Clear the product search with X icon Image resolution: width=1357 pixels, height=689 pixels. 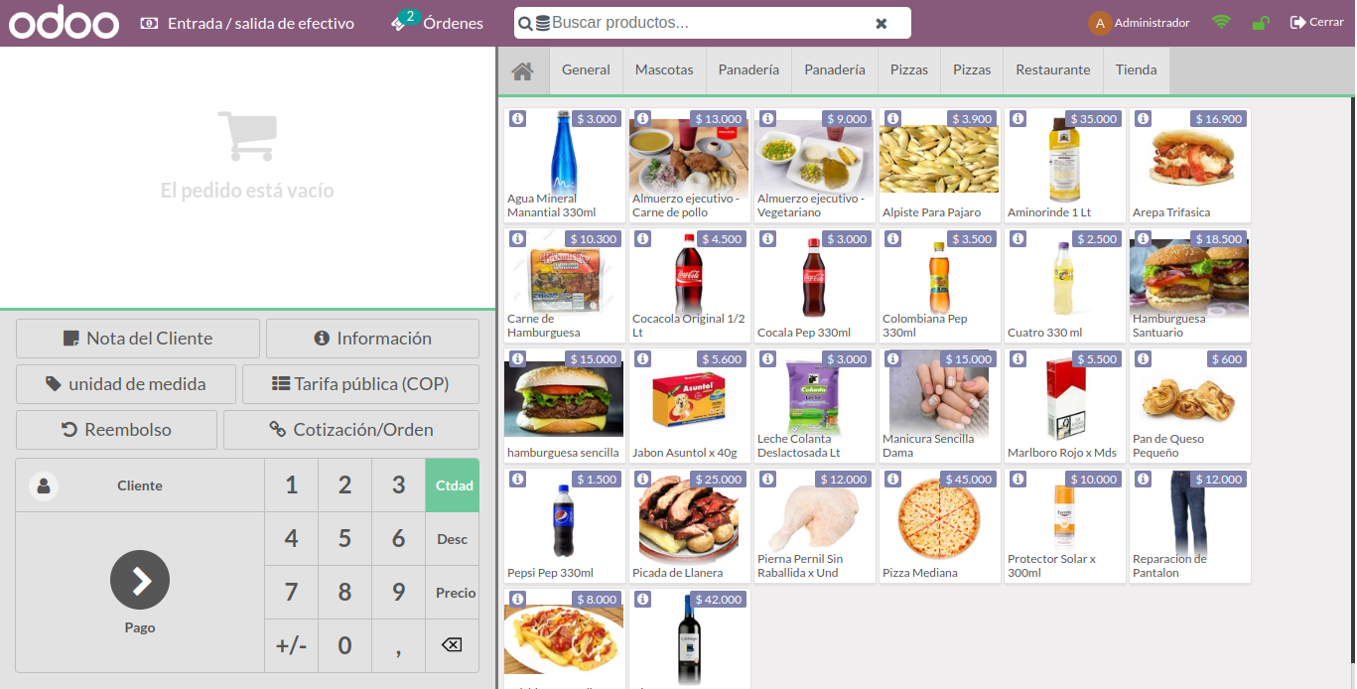pos(881,23)
